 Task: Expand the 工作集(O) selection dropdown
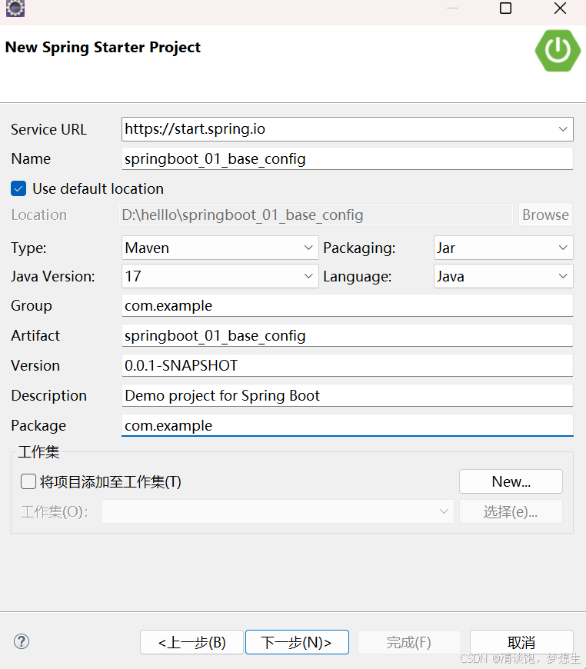tap(443, 511)
